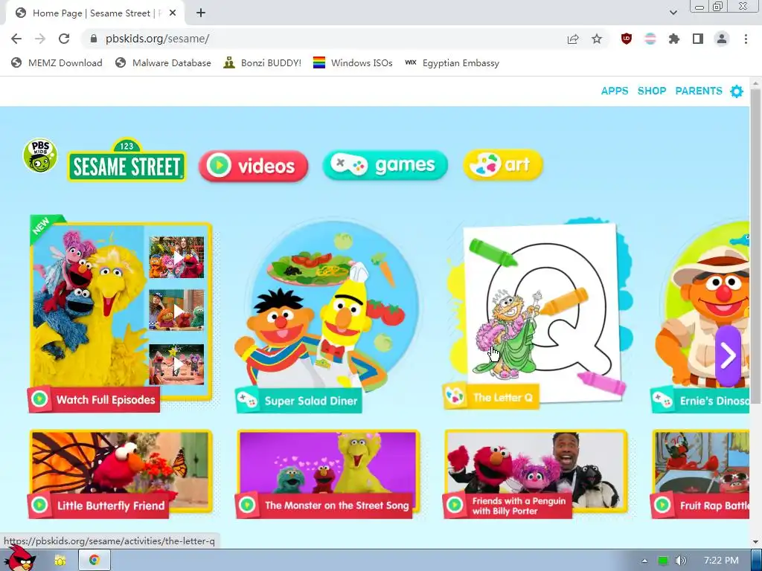Go back with the browser back arrow

(x=16, y=39)
